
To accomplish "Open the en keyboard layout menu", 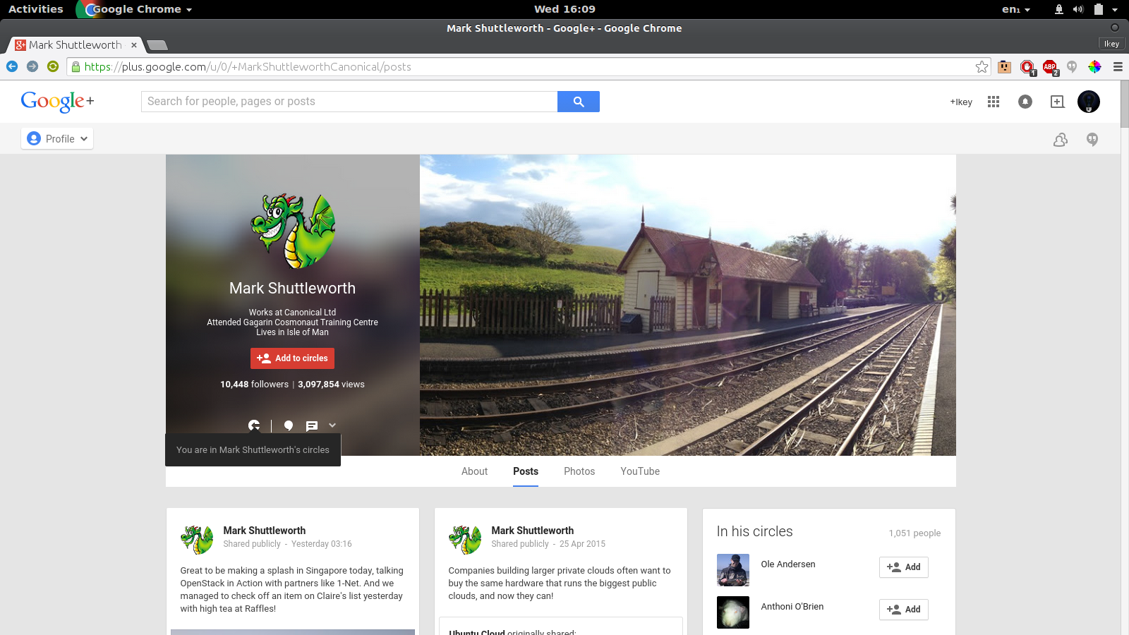I will (x=1016, y=9).
